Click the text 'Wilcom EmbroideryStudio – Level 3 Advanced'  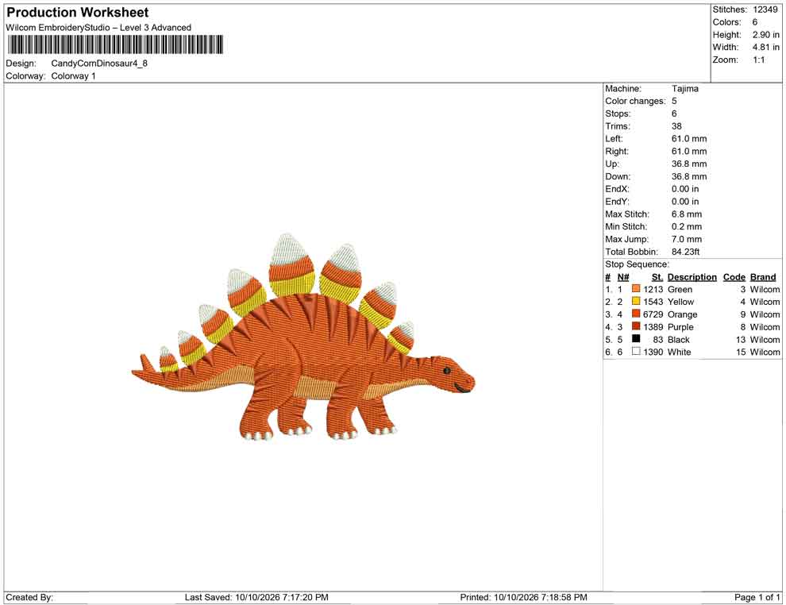click(98, 28)
